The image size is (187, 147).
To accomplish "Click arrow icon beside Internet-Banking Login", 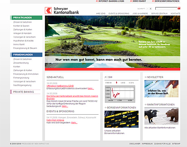I will coord(97,1).
